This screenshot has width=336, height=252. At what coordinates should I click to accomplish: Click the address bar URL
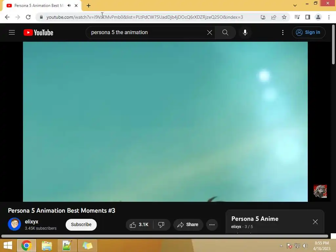145,17
